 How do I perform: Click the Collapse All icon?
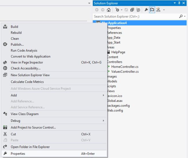(x=132, y=10)
